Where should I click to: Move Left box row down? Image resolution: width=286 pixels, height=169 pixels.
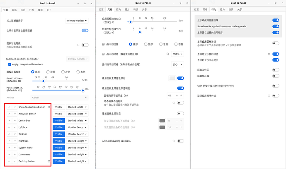[x=15, y=127]
